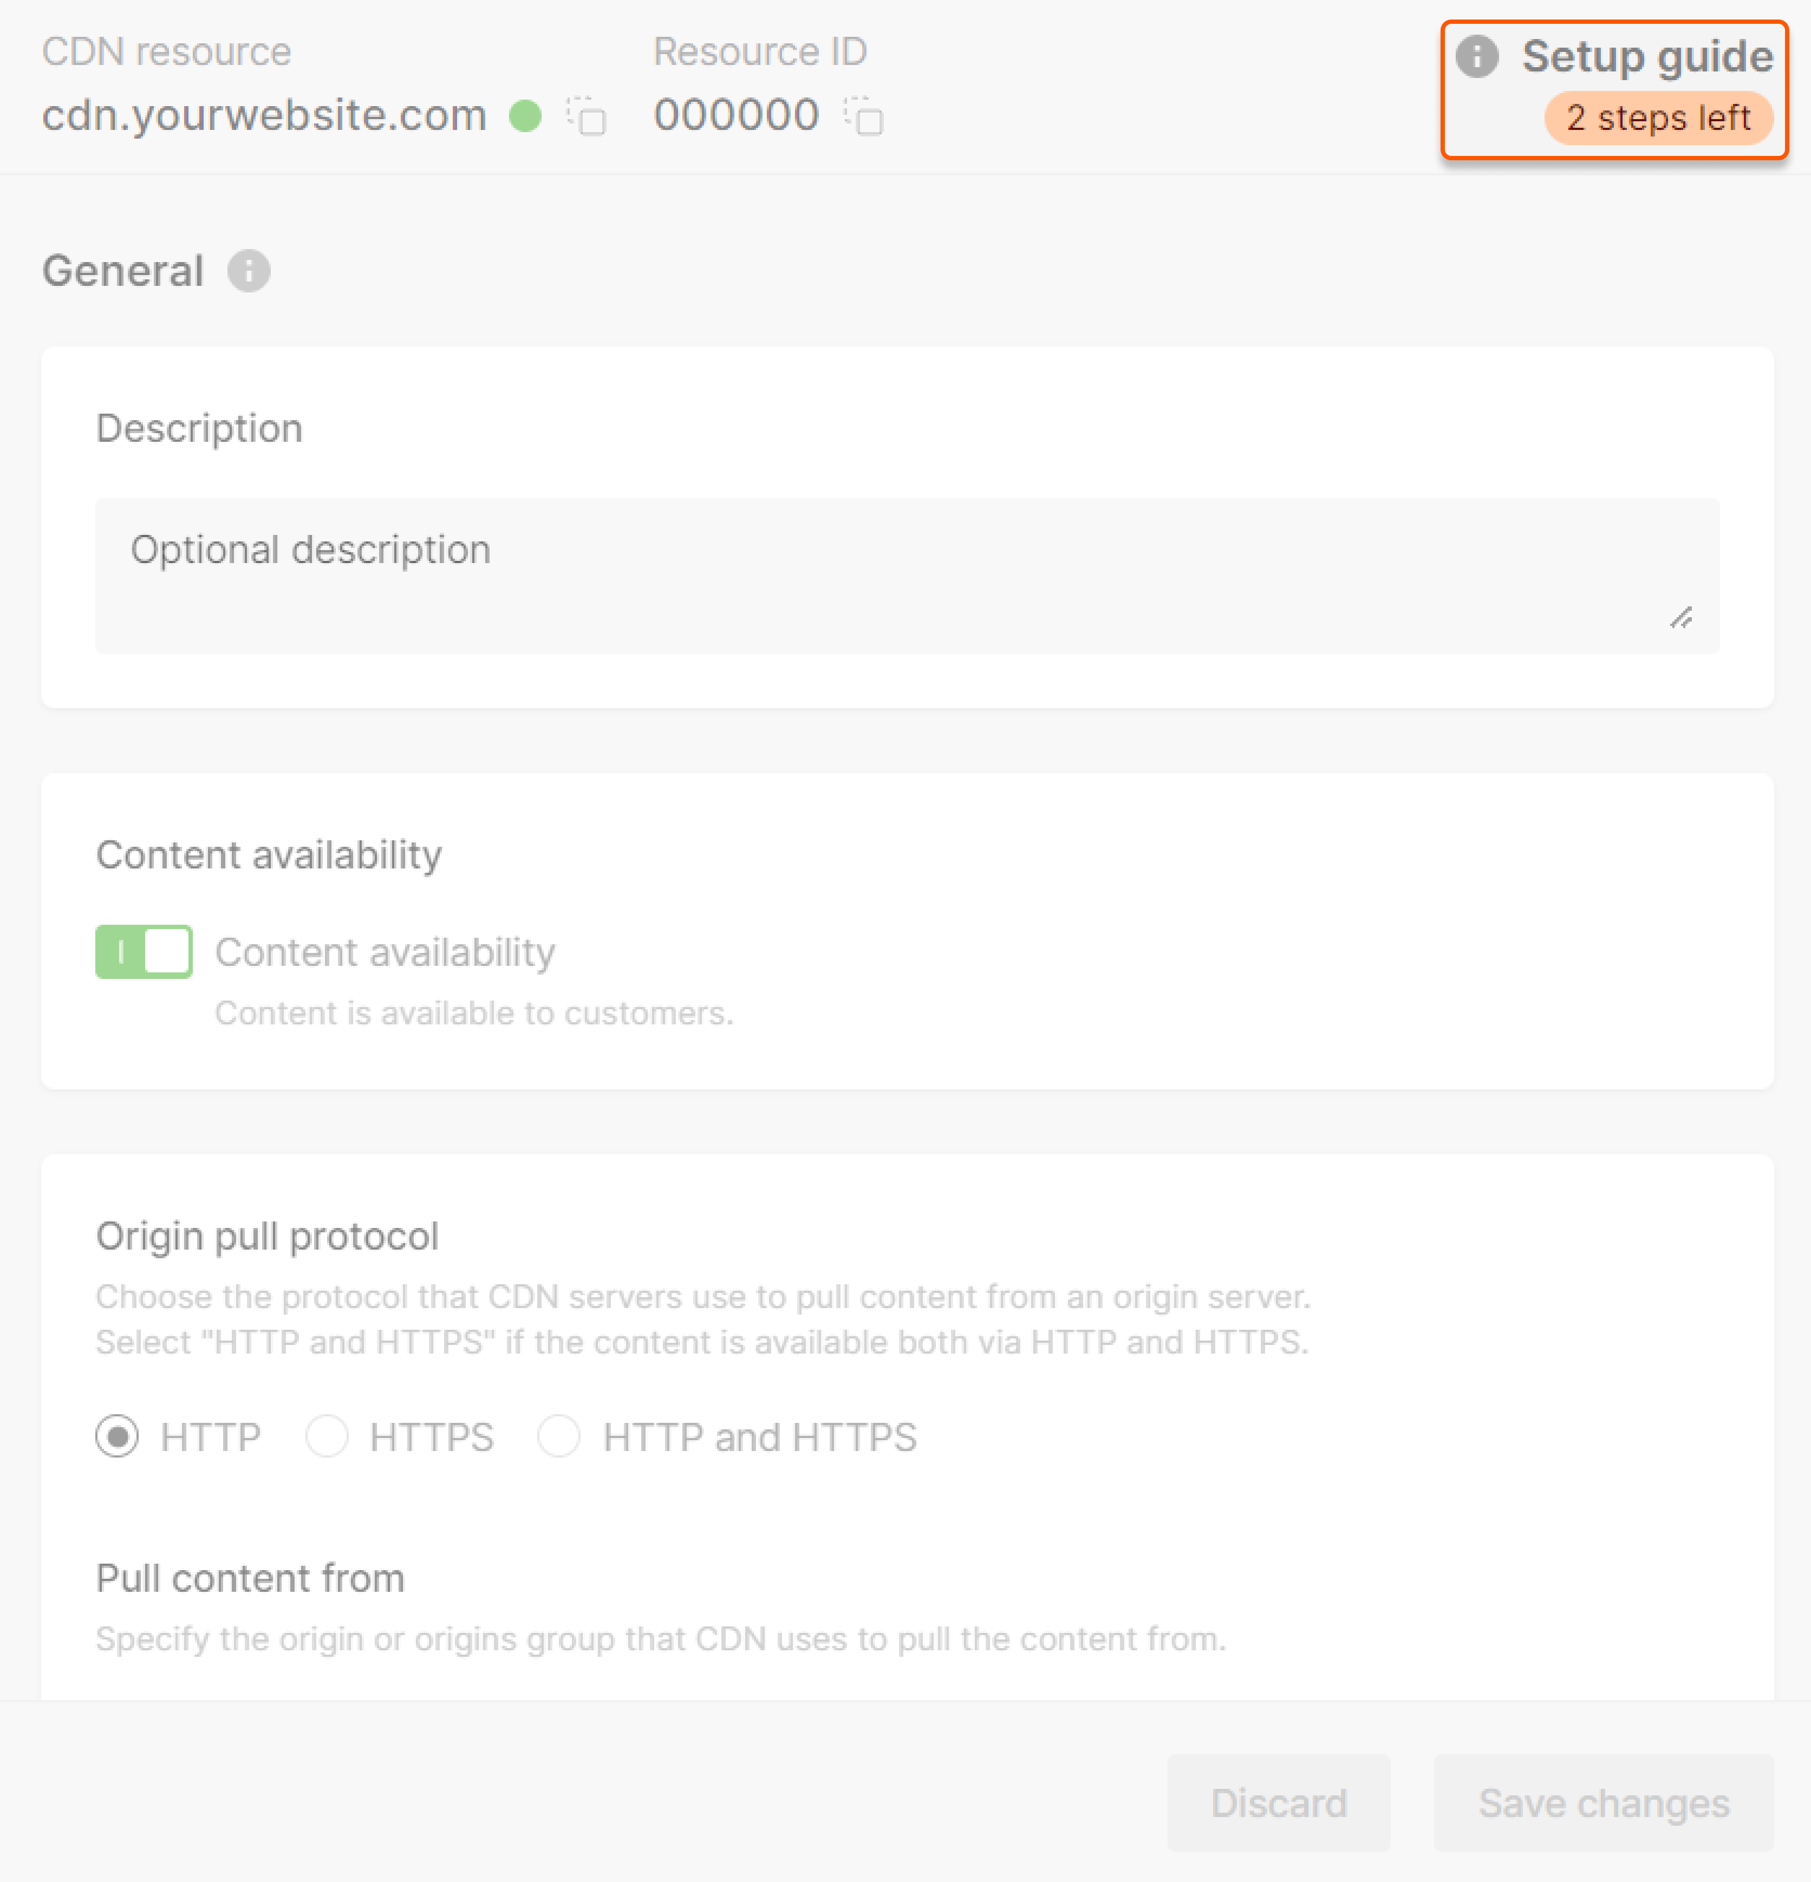Screen dimensions: 1811x1882
Task: Click the "Pull content from" heading
Action: 251,1578
